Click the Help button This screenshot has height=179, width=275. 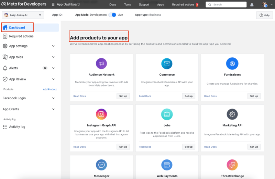click(x=264, y=15)
